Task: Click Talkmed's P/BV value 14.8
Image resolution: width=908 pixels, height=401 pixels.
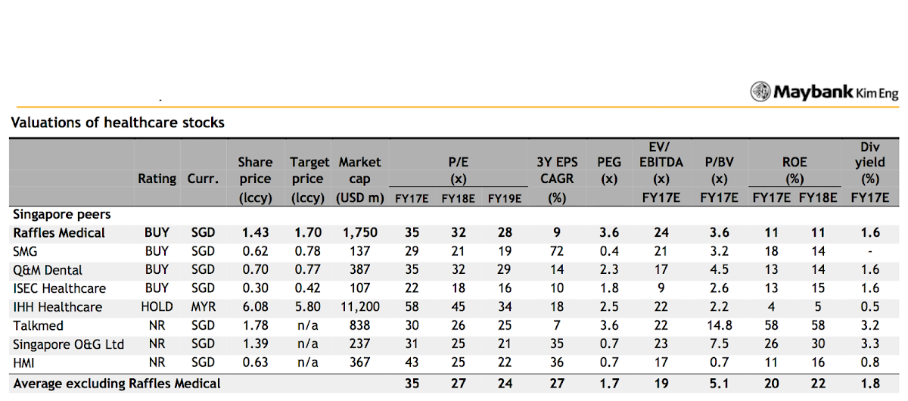Action: click(719, 326)
